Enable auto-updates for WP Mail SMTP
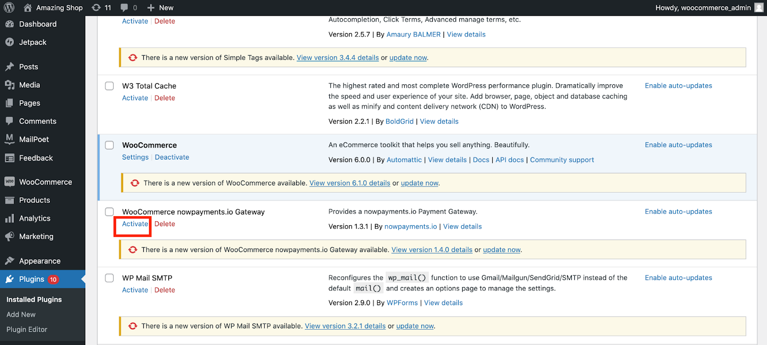The width and height of the screenshot is (767, 345). pos(678,278)
